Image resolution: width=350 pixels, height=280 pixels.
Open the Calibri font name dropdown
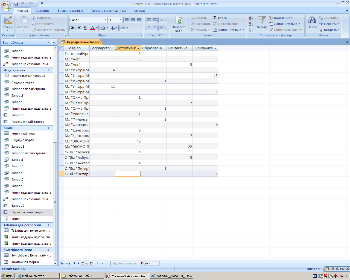[x=105, y=20]
